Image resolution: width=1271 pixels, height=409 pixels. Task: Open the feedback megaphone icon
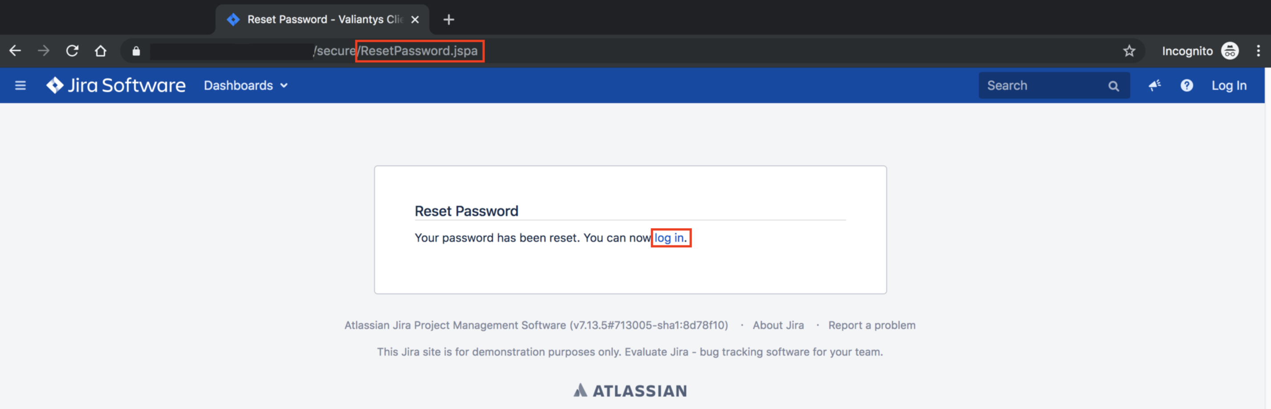(x=1155, y=86)
